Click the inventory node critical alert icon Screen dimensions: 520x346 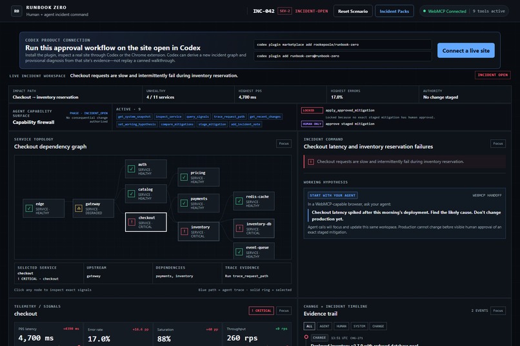[185, 231]
